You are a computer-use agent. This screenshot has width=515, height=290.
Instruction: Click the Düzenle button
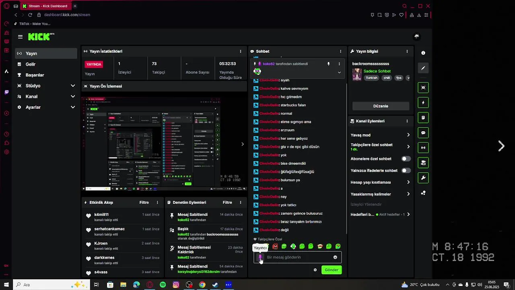(381, 106)
